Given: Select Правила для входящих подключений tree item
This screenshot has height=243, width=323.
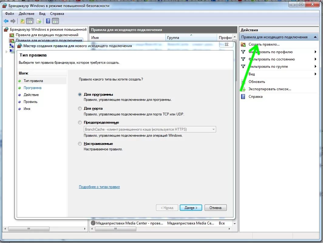Looking at the screenshot, I should point(47,35).
